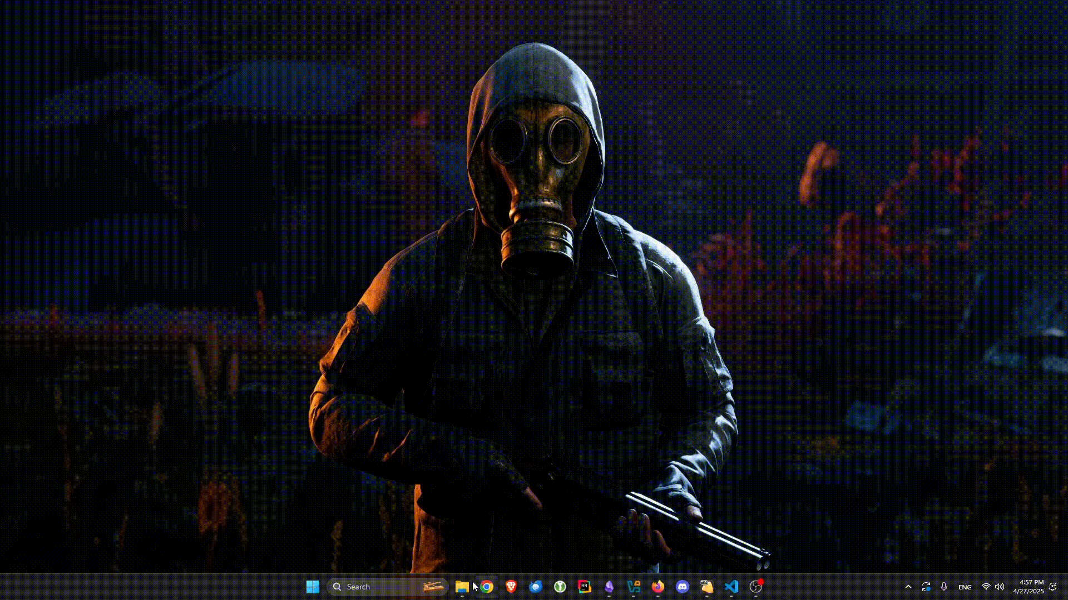Switch to Firefox in the taskbar

(658, 587)
